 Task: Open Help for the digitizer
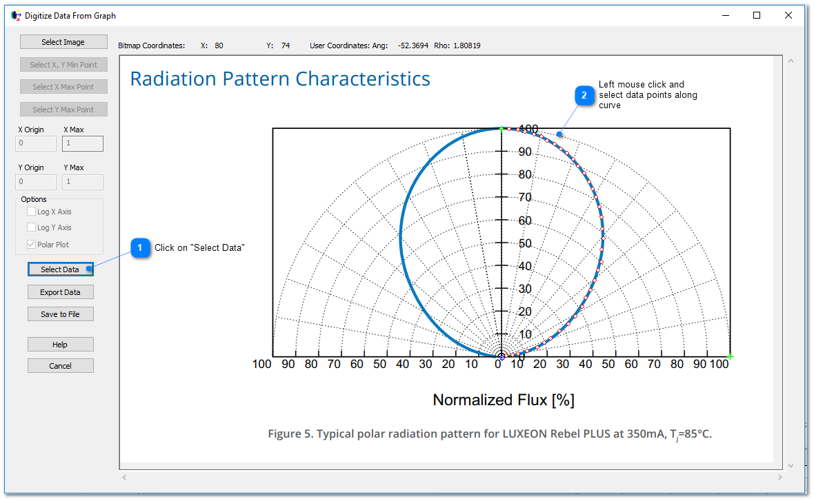[60, 345]
